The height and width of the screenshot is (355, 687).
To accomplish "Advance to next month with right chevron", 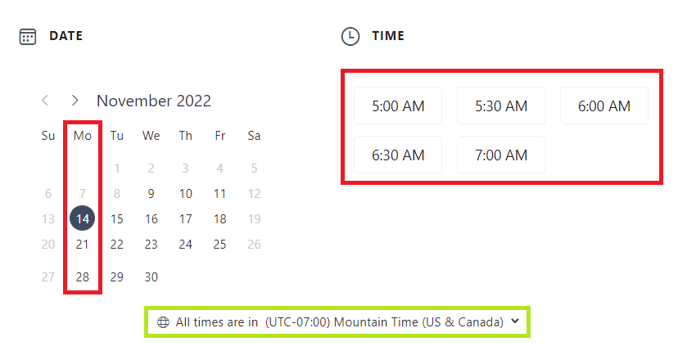I will click(x=75, y=101).
